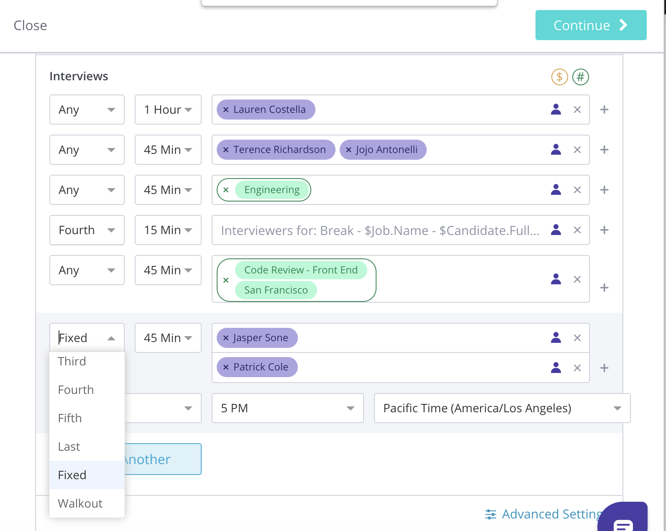Remove Patrick Cole chip
666x531 pixels.
226,367
